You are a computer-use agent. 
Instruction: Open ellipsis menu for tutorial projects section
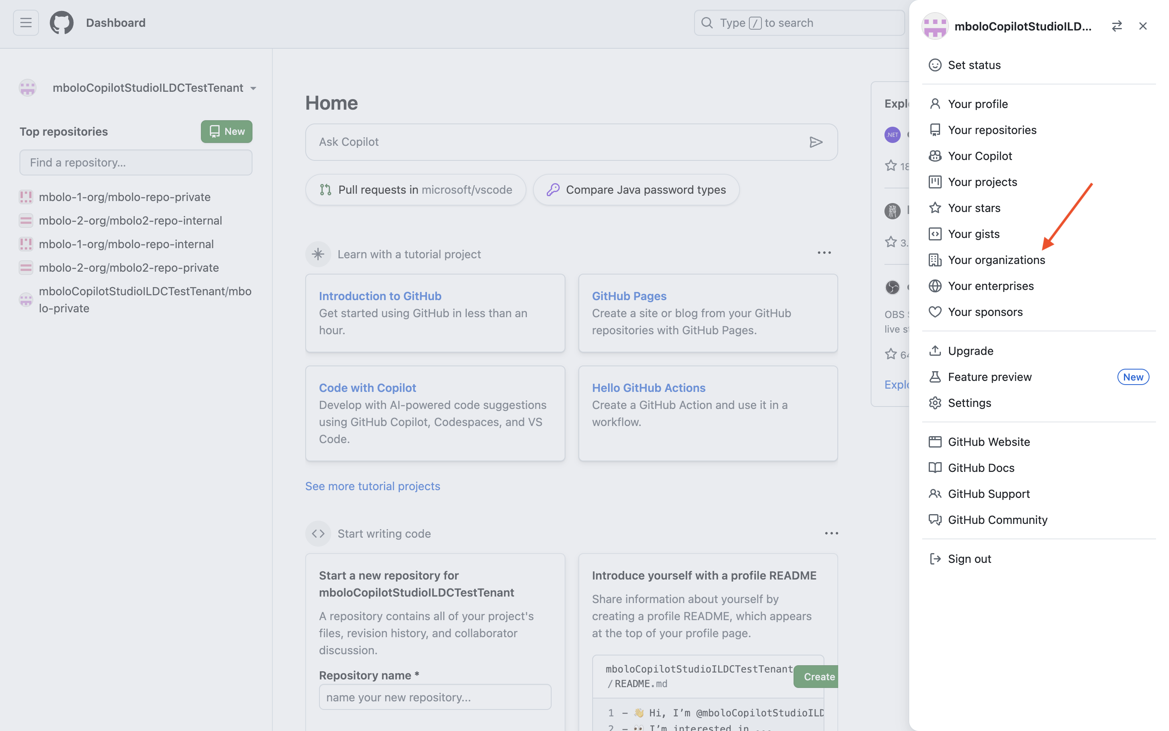pyautogui.click(x=824, y=252)
